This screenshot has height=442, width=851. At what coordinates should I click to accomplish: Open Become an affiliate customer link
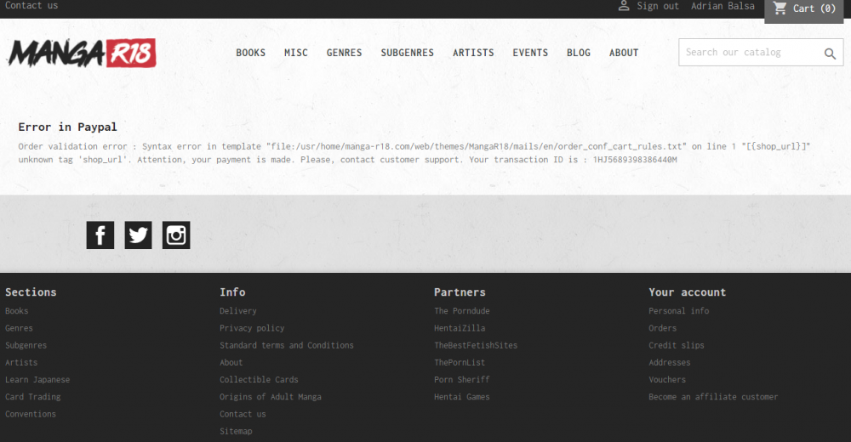tap(713, 397)
